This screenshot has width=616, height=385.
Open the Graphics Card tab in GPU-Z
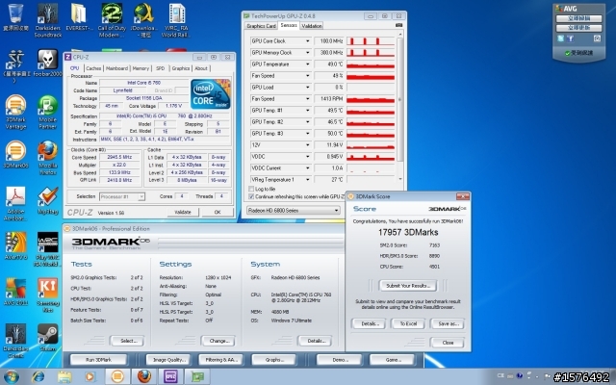(x=261, y=26)
